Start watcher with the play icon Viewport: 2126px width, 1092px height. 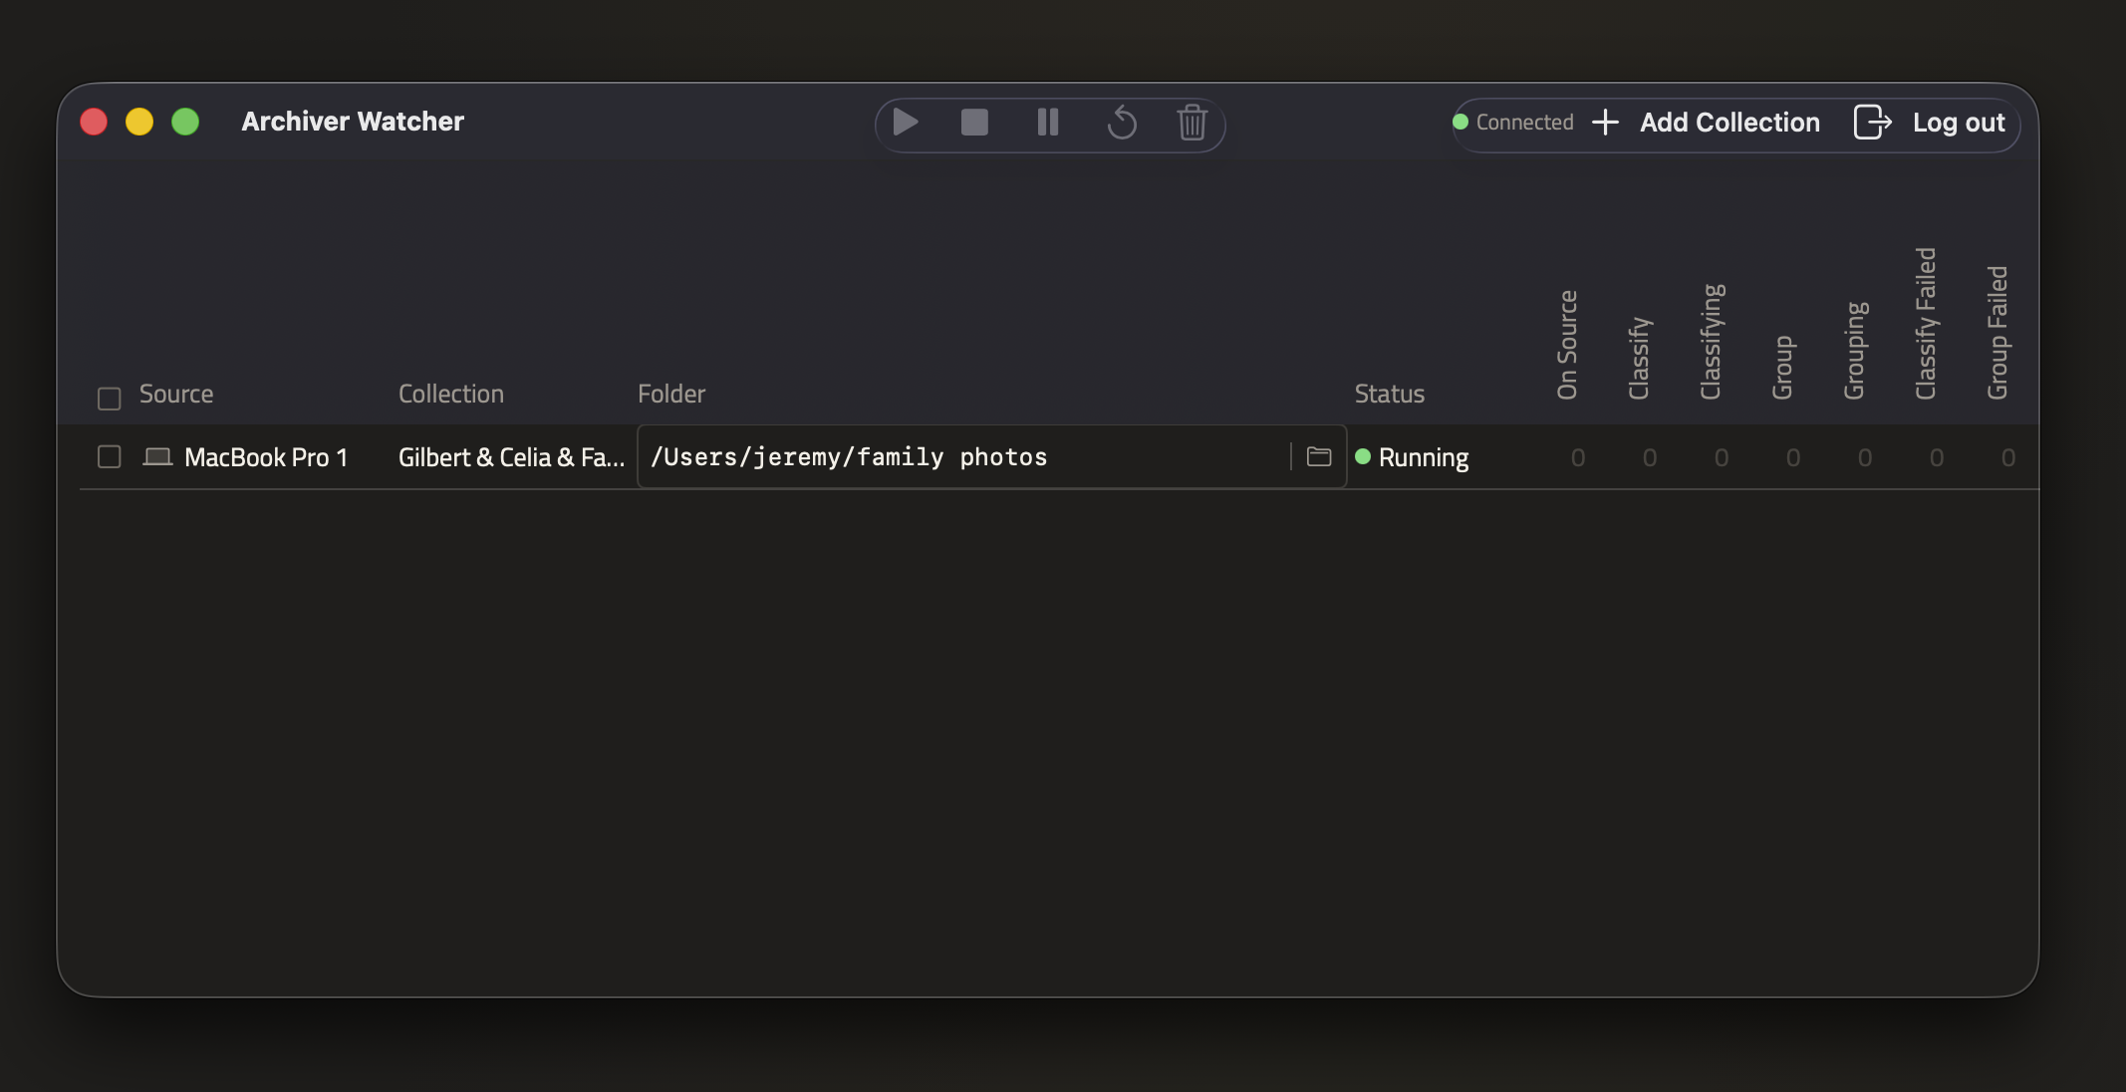pyautogui.click(x=906, y=123)
